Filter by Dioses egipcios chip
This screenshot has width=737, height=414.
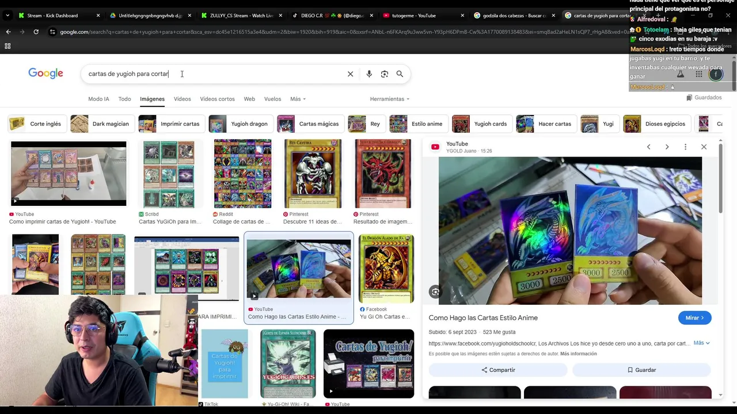[x=656, y=124]
